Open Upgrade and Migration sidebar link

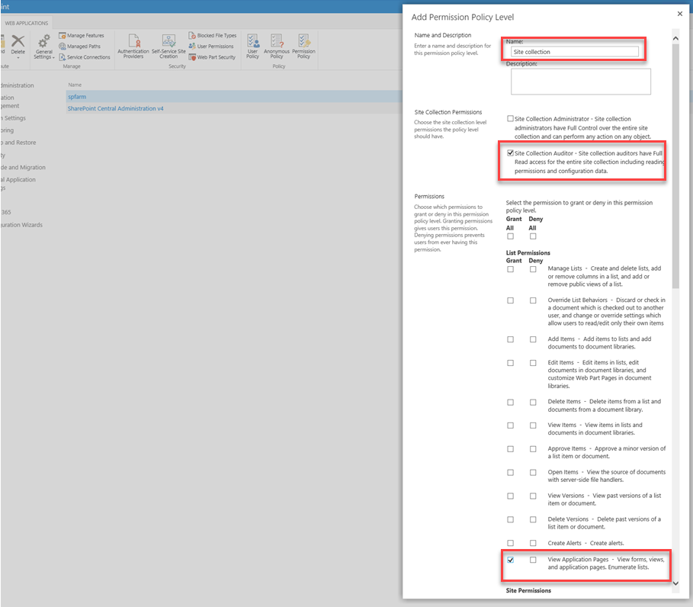pyautogui.click(x=23, y=167)
